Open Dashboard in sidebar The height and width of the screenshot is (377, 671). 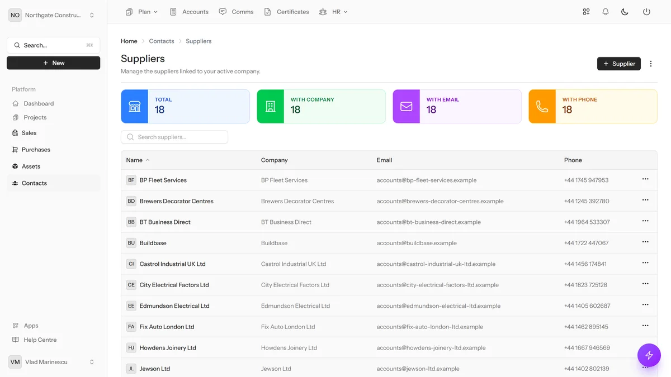[54, 103]
